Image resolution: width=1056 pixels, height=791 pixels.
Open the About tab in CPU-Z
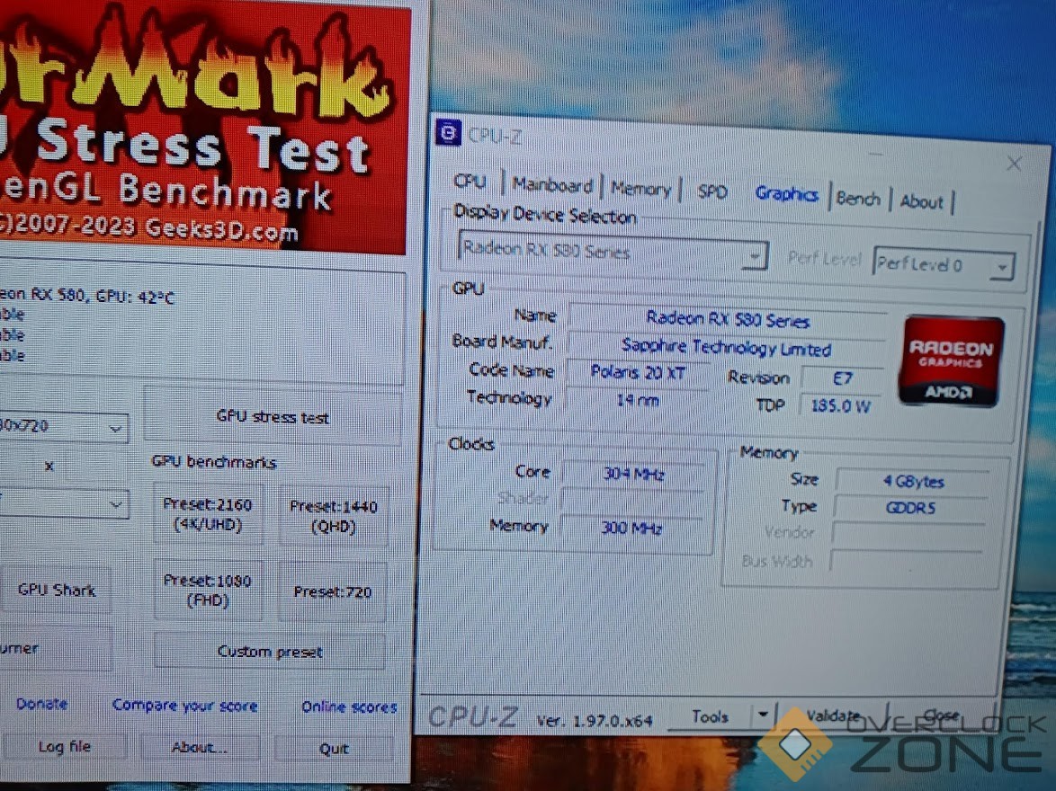click(921, 201)
